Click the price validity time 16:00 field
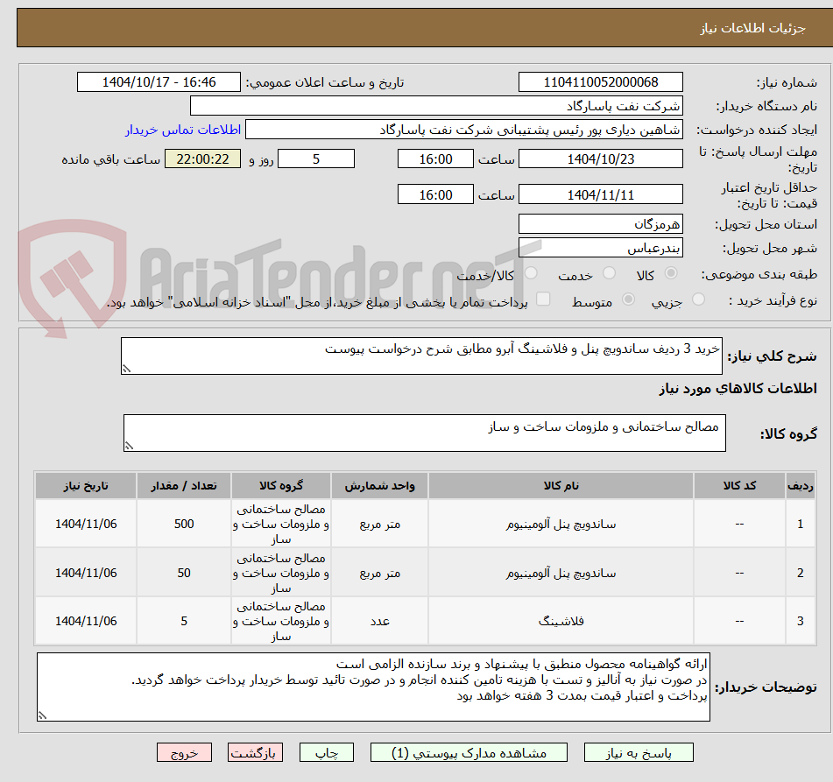This screenshot has height=782, width=833. point(435,194)
